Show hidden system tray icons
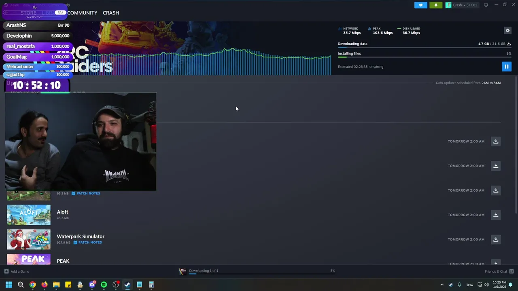 442,285
